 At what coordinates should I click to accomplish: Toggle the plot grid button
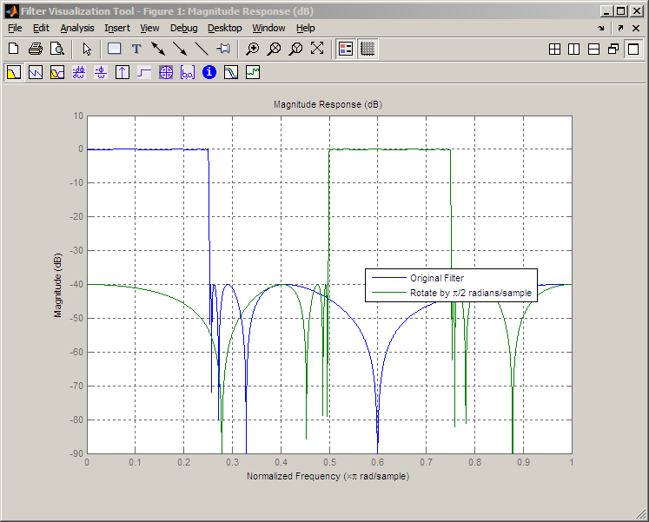pyautogui.click(x=368, y=49)
